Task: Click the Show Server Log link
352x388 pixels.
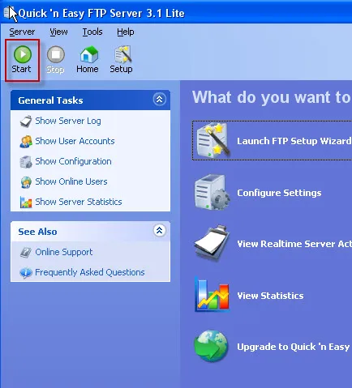Action: tap(68, 121)
